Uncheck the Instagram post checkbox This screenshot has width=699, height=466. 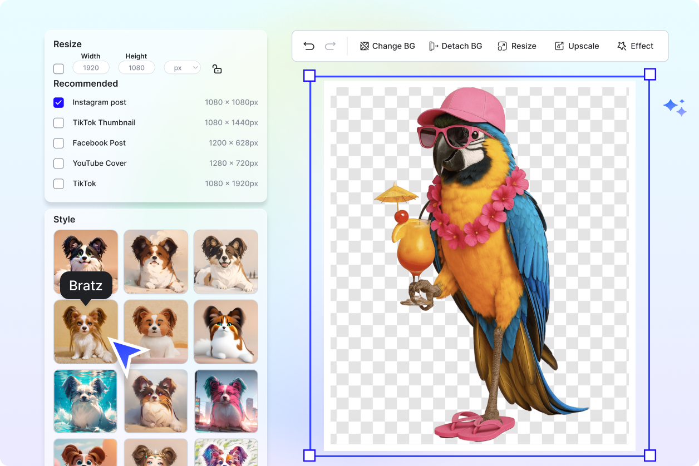[x=58, y=102]
